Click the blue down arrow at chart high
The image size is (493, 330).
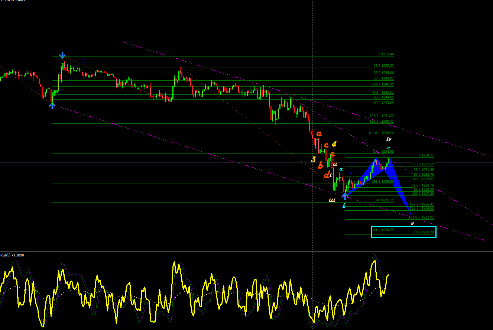(x=62, y=56)
